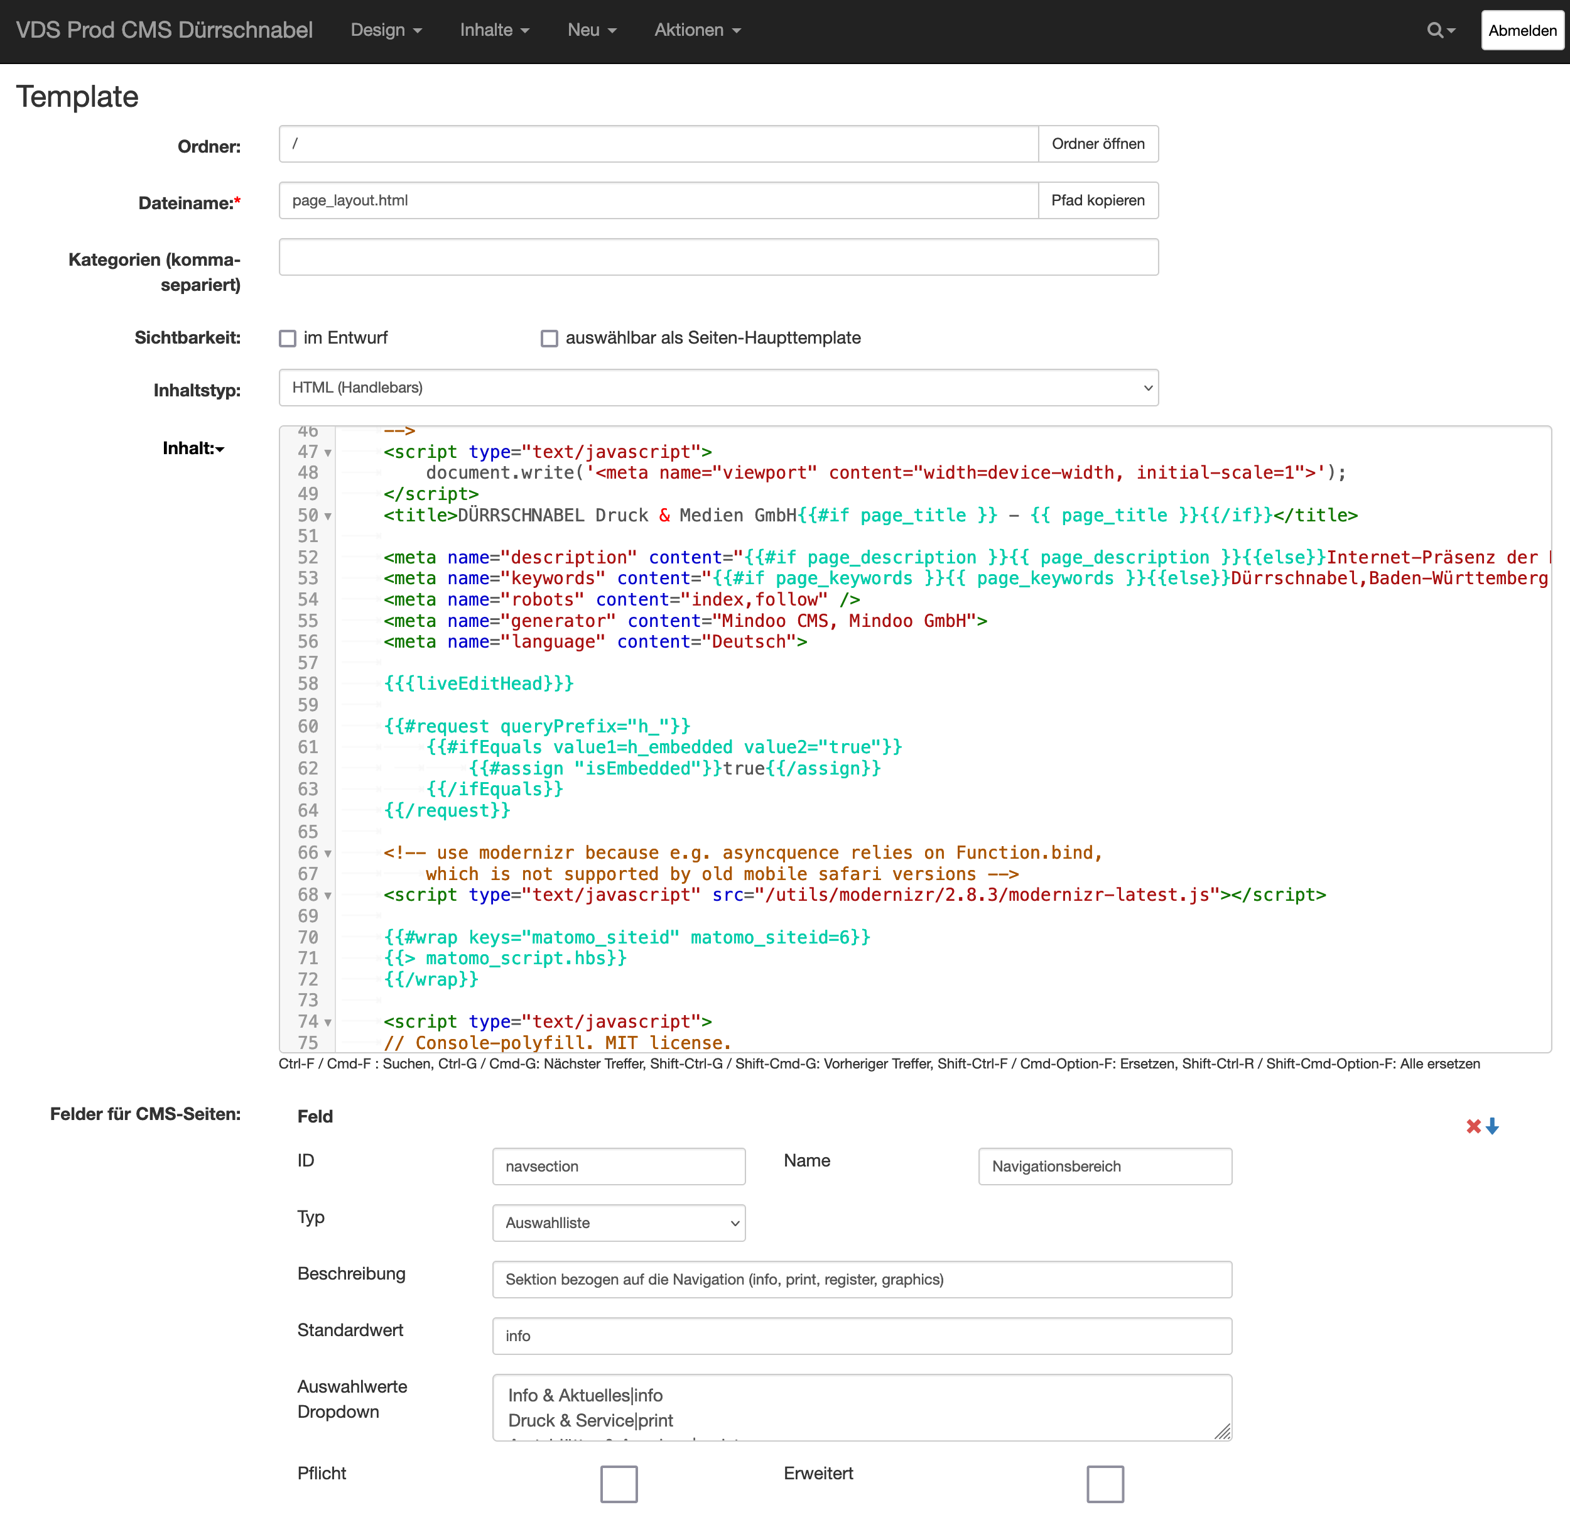Collapse code fold arrow at line 50
This screenshot has height=1539, width=1570.
pyautogui.click(x=328, y=516)
